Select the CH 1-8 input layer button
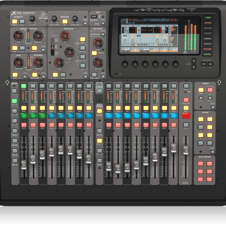Image resolution: width=226 pixels, height=226 pixels. click(14, 91)
